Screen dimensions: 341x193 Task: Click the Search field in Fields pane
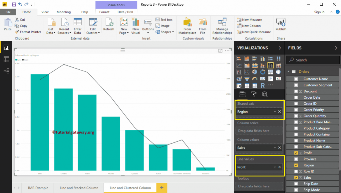[312, 60]
